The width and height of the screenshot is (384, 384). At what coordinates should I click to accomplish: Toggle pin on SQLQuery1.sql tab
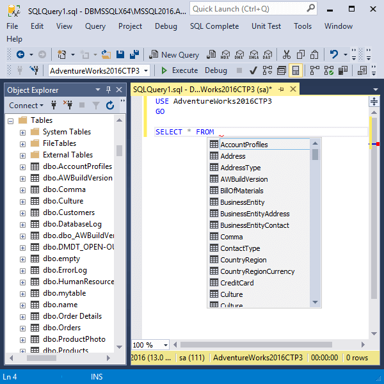coord(281,89)
